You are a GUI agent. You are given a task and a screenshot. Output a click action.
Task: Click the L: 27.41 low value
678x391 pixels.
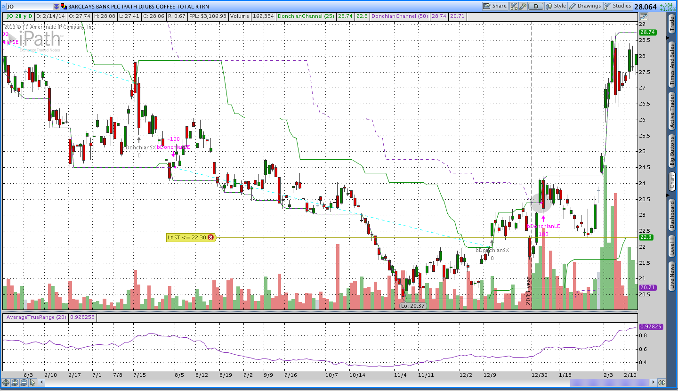(129, 16)
